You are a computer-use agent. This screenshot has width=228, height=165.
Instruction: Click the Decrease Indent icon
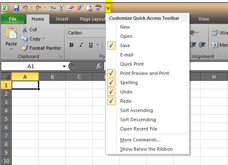pos(193,45)
